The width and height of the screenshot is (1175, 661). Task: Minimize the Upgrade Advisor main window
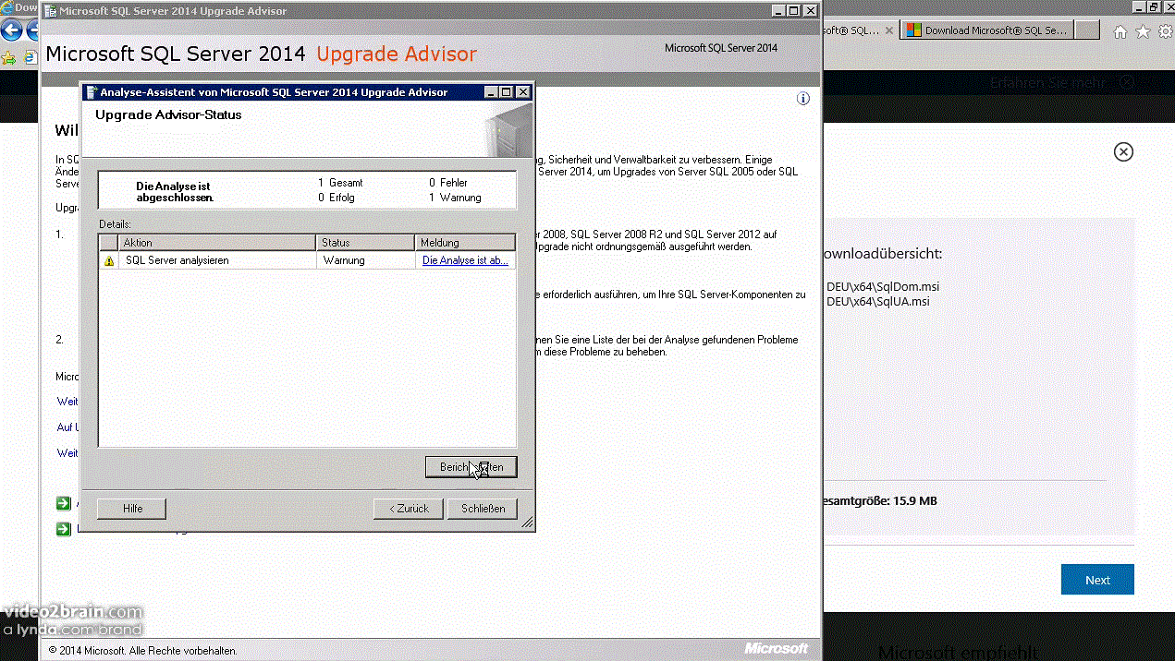[x=778, y=11]
